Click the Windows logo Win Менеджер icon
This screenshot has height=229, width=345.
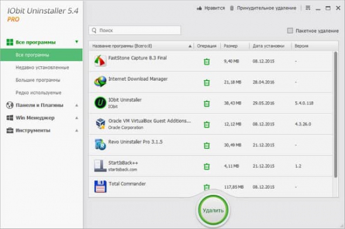click(x=9, y=118)
